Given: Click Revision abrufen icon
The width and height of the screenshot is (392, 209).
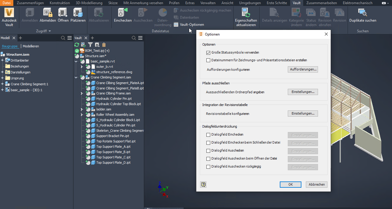Looking at the screenshot, I should pyautogui.click(x=325, y=13).
